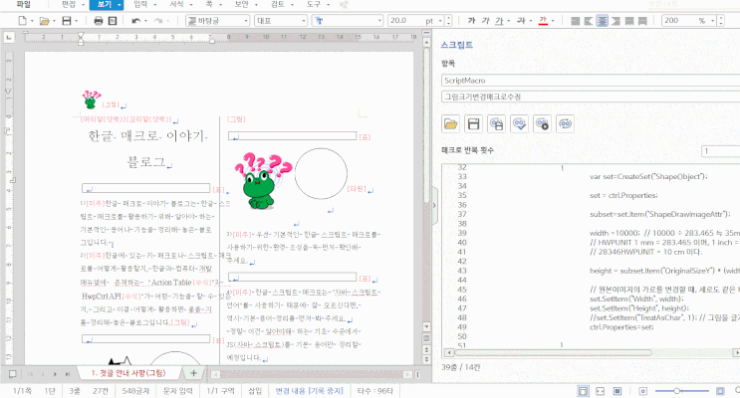Open the pt font size unit dropdown
Image resolution: width=740 pixels, height=398 pixels.
[440, 21]
